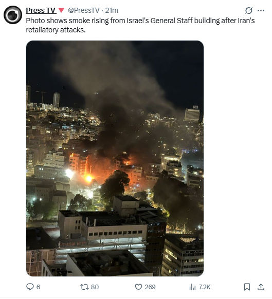Open the 21m timestamp link
Screen dimensions: 272x299
coord(112,10)
